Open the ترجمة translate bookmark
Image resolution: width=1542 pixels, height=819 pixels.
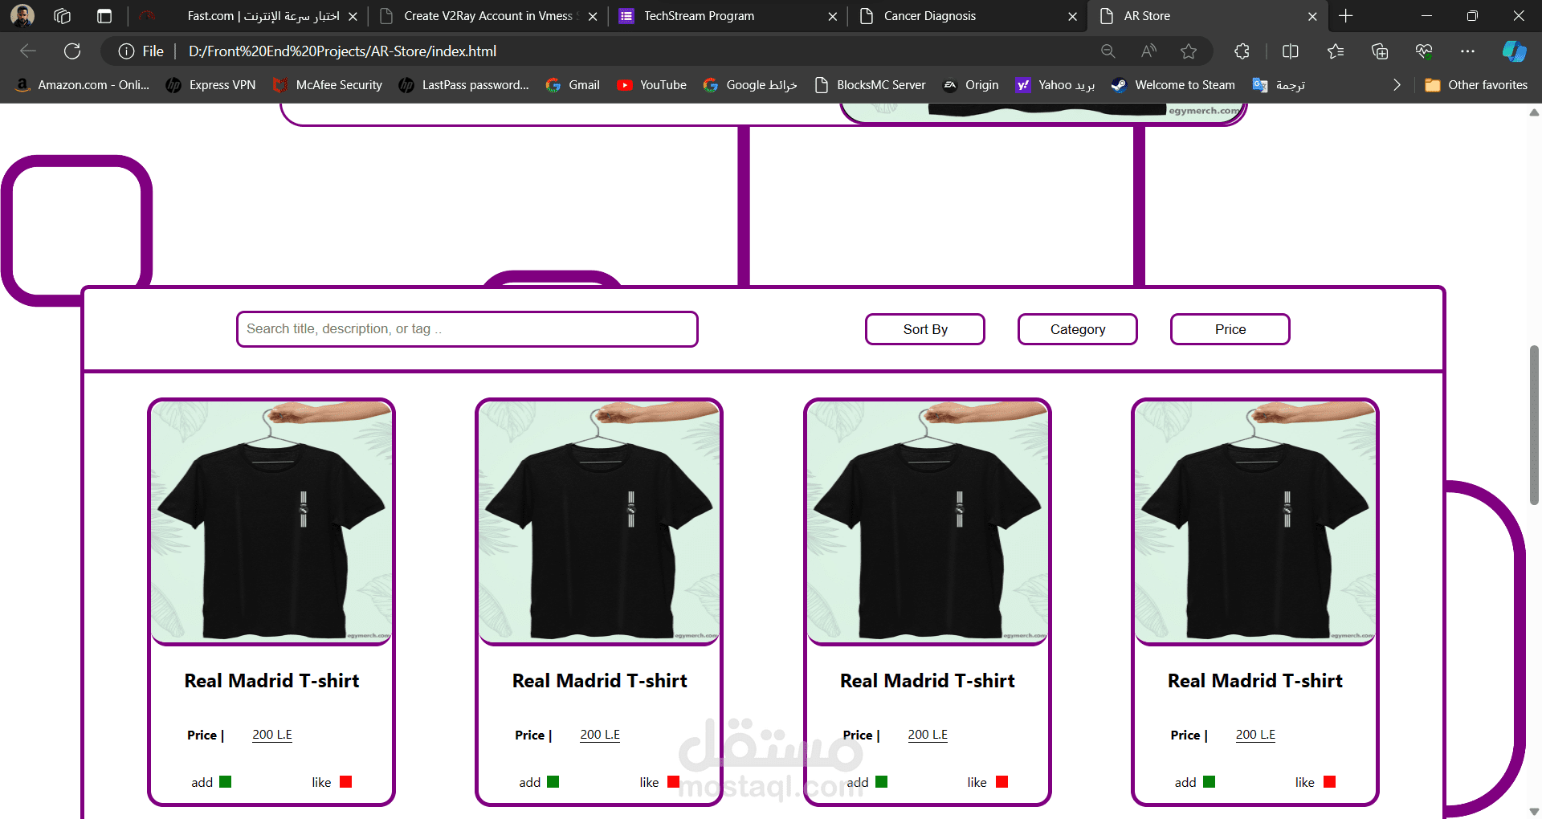tap(1279, 85)
